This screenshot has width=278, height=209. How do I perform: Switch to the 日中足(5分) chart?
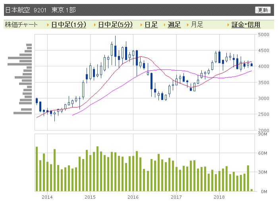(x=116, y=25)
